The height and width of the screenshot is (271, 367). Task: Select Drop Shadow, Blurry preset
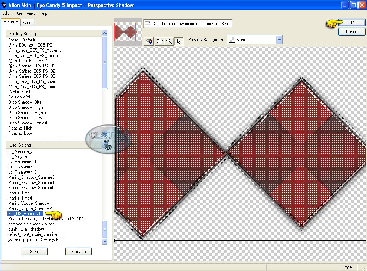click(26, 102)
